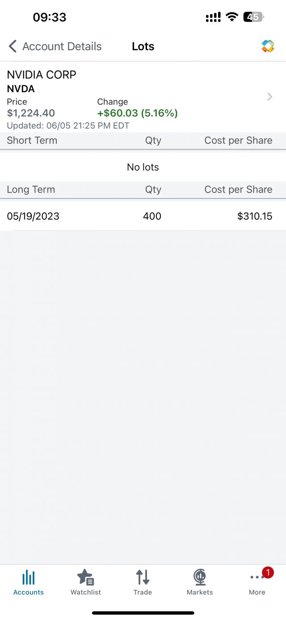Expand NVIDIA quote details chevron
The width and height of the screenshot is (286, 620).
[x=269, y=97]
